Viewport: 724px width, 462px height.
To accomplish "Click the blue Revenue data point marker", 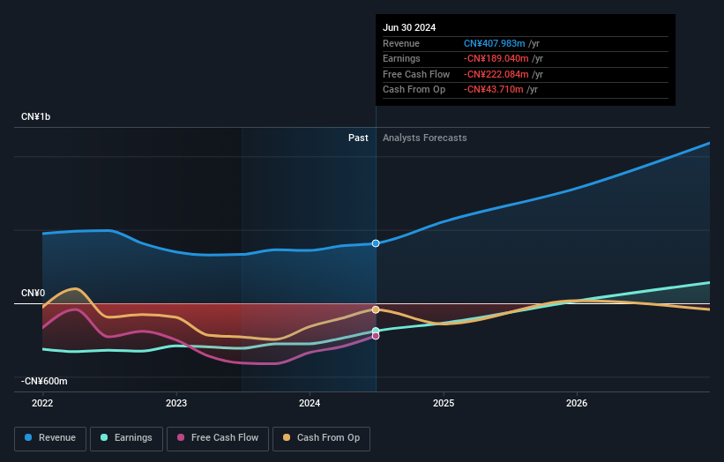I will [376, 243].
